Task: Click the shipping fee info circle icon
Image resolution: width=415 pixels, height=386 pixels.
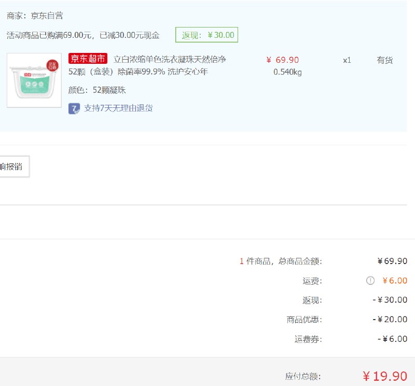Action: pos(370,281)
